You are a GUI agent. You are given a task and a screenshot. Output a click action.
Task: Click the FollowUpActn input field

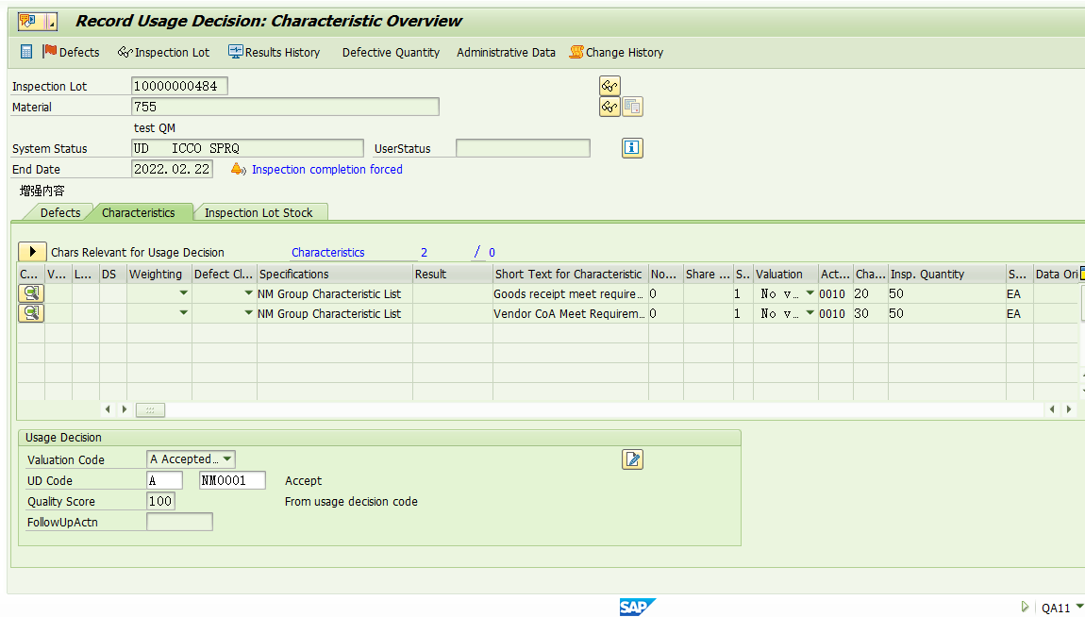pyautogui.click(x=180, y=522)
